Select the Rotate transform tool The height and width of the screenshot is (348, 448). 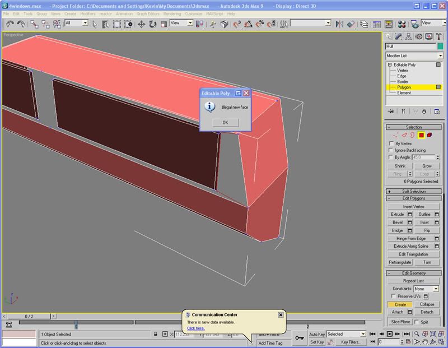pyautogui.click(x=152, y=24)
